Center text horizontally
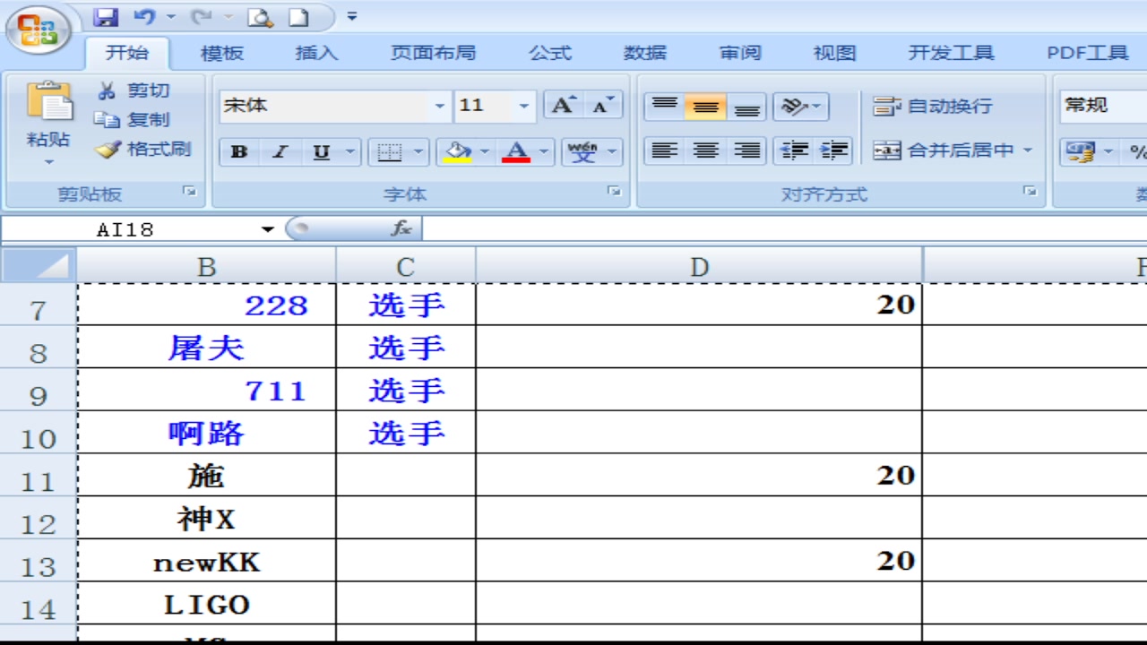1147x645 pixels. (x=705, y=150)
